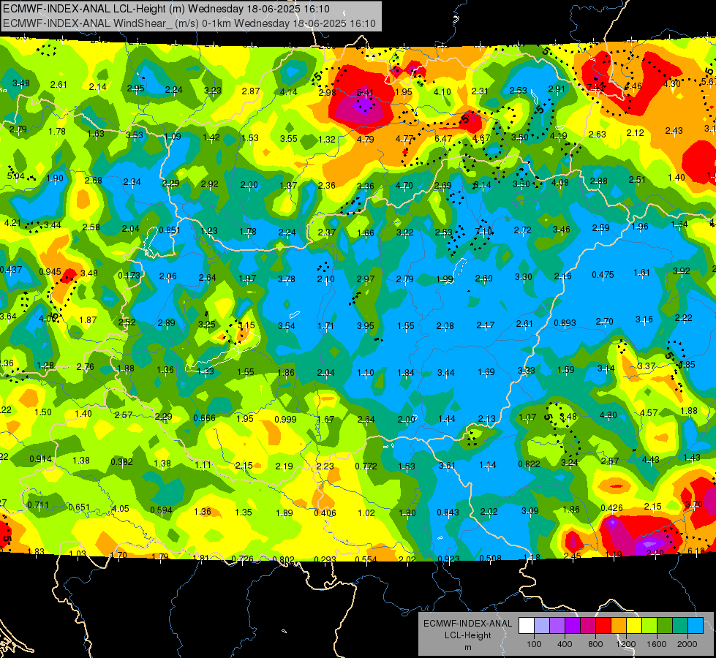
Task: Click wind shear value 3.95
Action: 365,325
